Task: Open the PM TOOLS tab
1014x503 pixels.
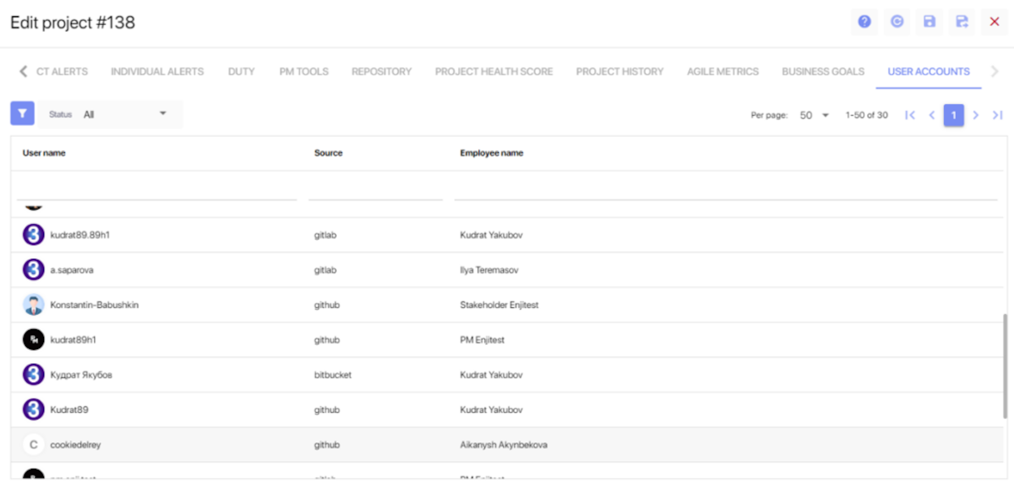Action: pos(304,72)
